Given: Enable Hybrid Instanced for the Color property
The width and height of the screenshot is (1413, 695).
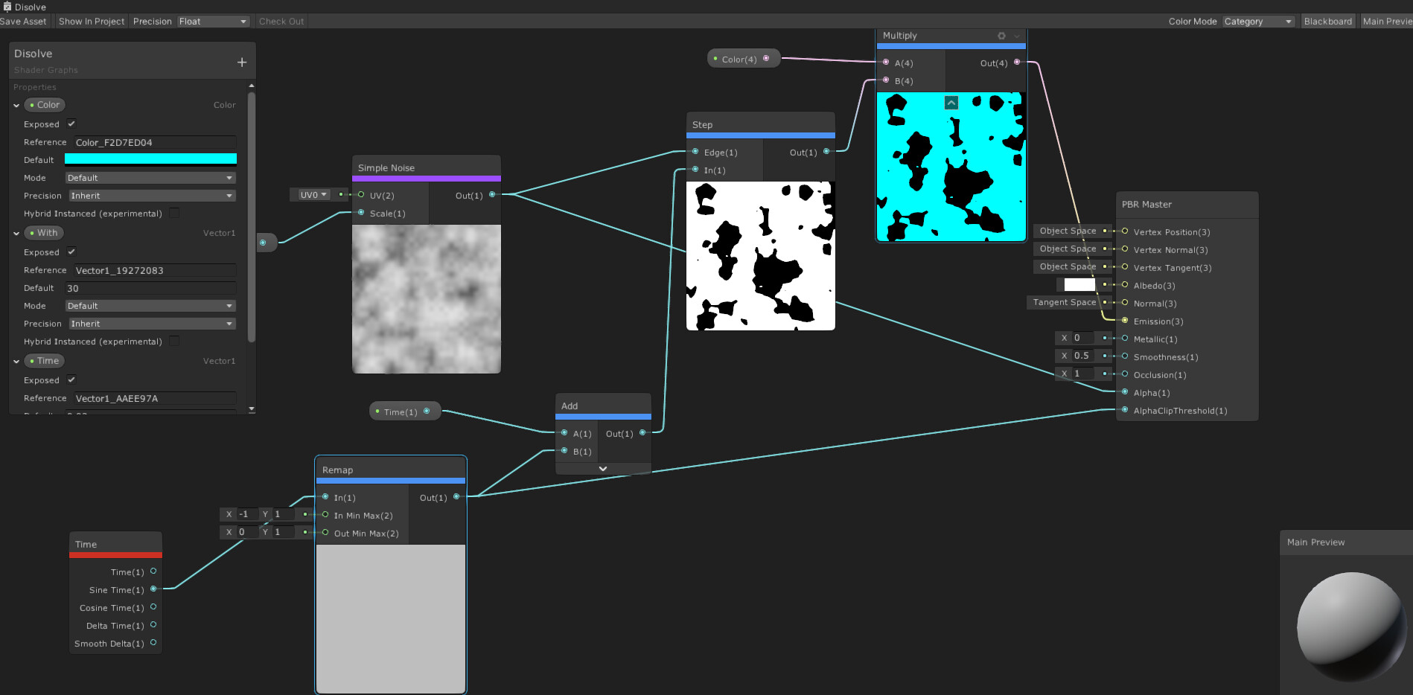Looking at the screenshot, I should pos(173,213).
